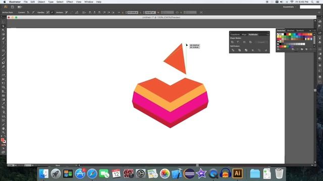Screen dimensions: 323x181
Task: Switch to the Symbols tab
Action: point(300,31)
